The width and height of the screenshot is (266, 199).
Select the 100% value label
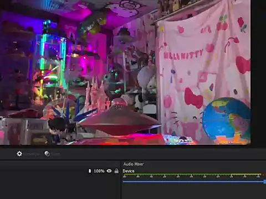[99, 171]
